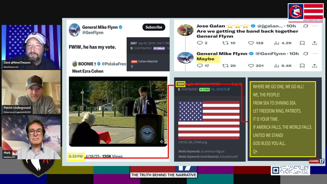Screen dimensions: 327x184
Task: Open Grok icon on Jose Galan's post
Action: [x=306, y=26]
